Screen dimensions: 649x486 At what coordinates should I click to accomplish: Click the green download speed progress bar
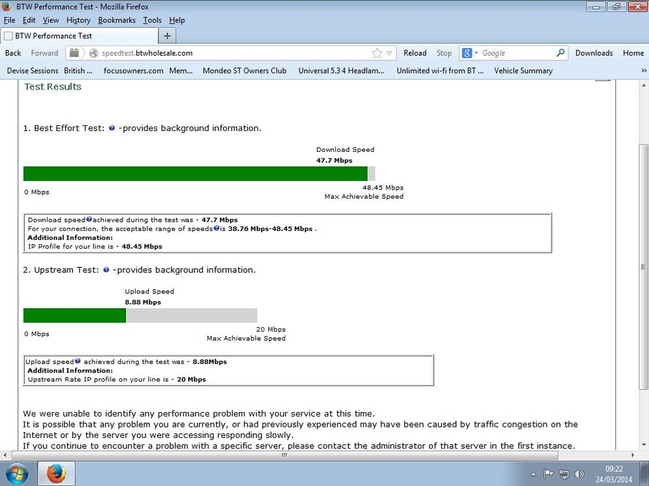[x=196, y=174]
